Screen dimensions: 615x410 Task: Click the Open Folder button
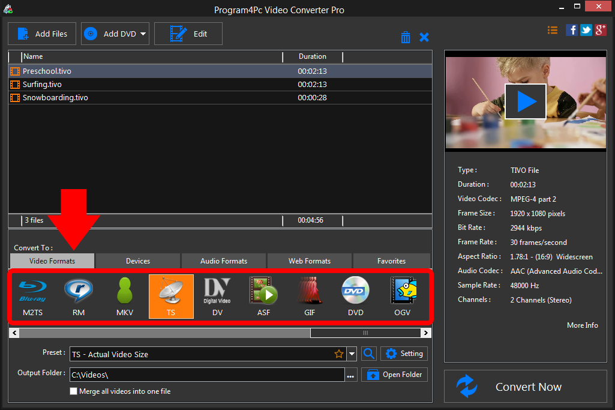395,375
